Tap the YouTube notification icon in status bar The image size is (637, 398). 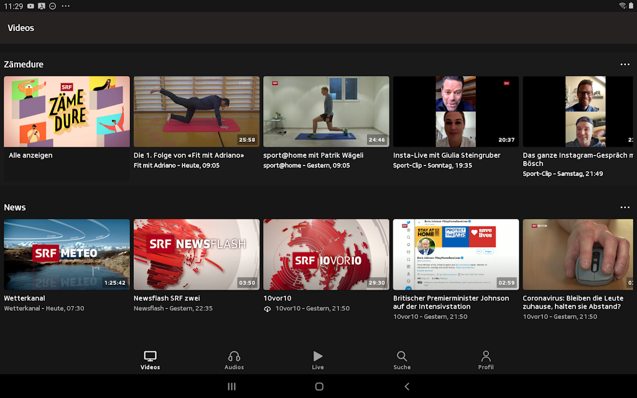tap(30, 6)
